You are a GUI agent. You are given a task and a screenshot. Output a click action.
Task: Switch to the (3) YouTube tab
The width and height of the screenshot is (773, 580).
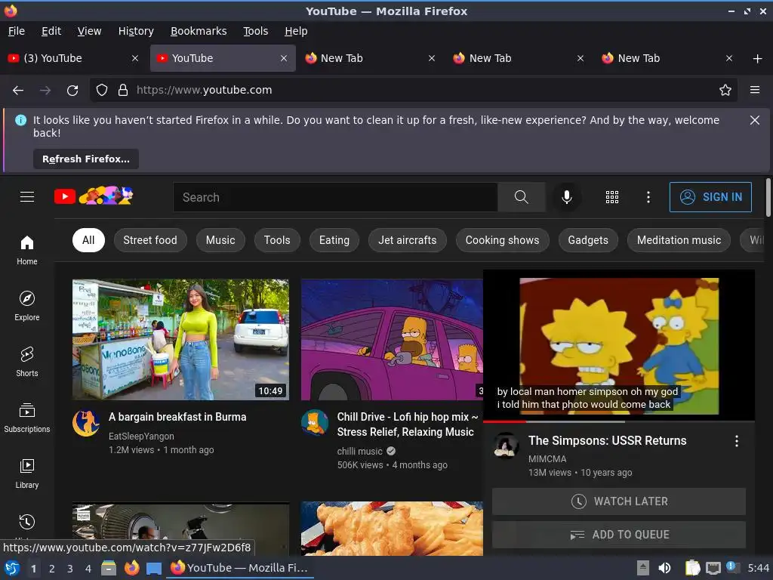(73, 58)
